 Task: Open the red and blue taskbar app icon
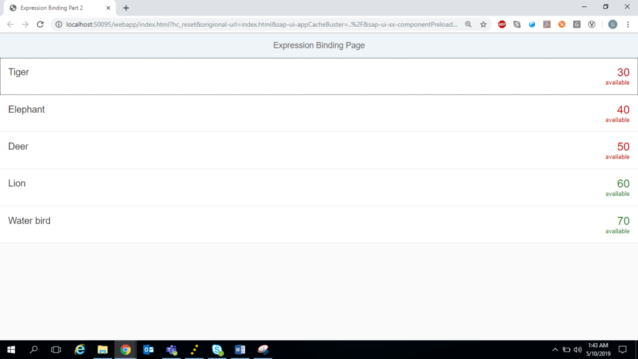(x=263, y=350)
